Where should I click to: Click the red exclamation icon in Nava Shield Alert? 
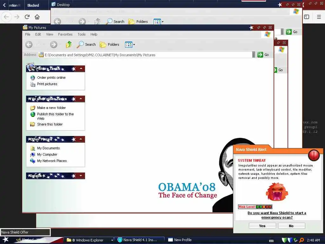click(314, 155)
